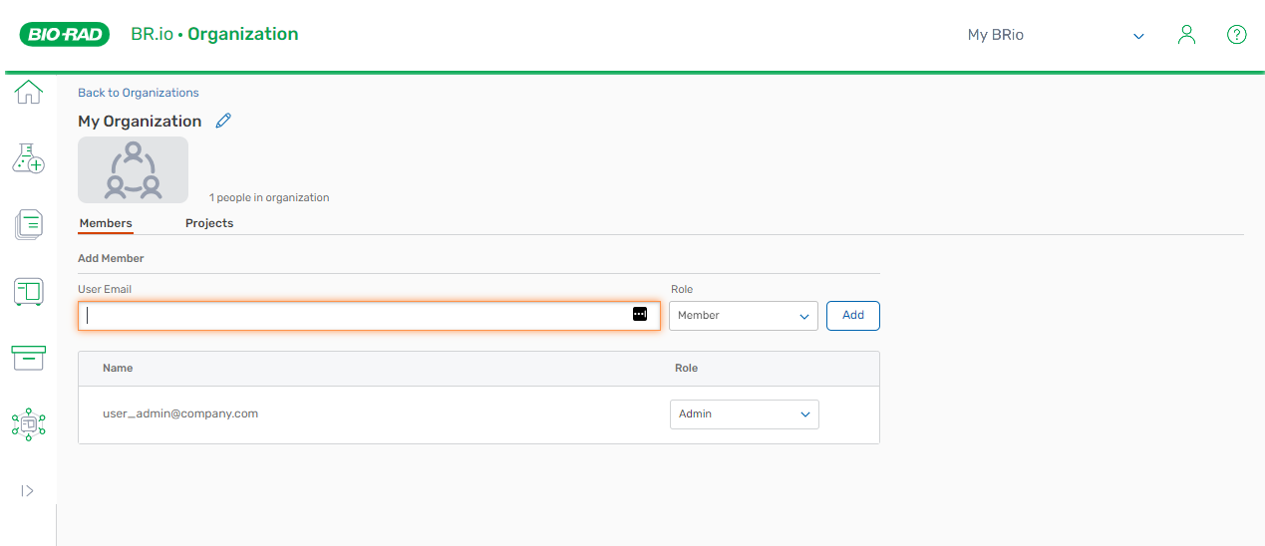Focus the User Email input field

[354, 316]
